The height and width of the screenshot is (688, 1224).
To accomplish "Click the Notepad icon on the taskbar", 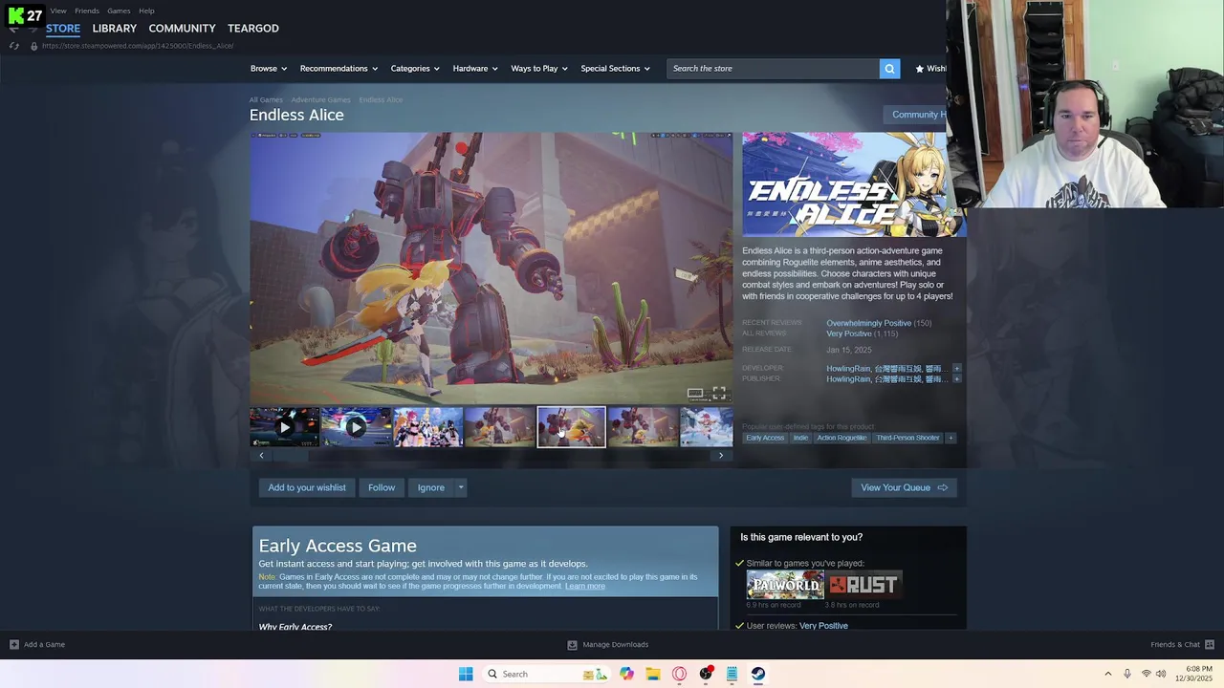I will pos(732,674).
